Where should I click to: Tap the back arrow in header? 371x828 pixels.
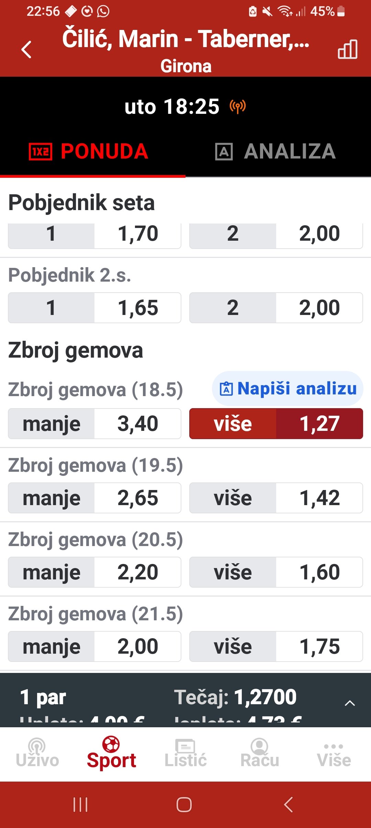click(26, 50)
